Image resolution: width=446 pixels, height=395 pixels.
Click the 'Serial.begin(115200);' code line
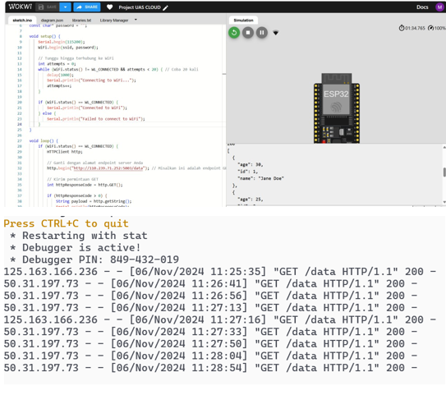click(x=62, y=42)
